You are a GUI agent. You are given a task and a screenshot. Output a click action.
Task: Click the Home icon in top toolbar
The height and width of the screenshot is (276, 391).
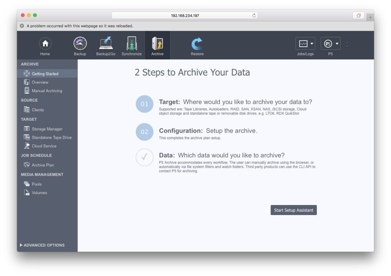point(45,44)
